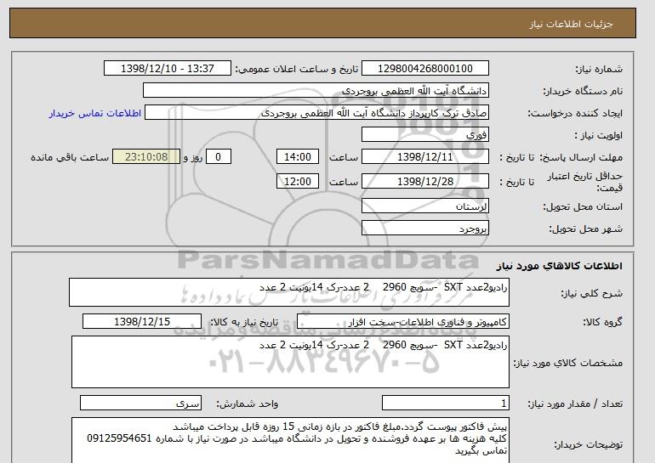
Task: Click the label مشخصات کالای مورد نیاز
Action: tap(567, 363)
